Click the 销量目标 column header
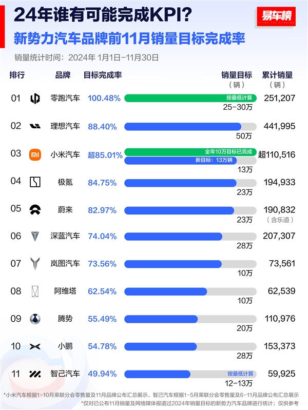Viewport: 308px width, 410px height. pos(237,75)
